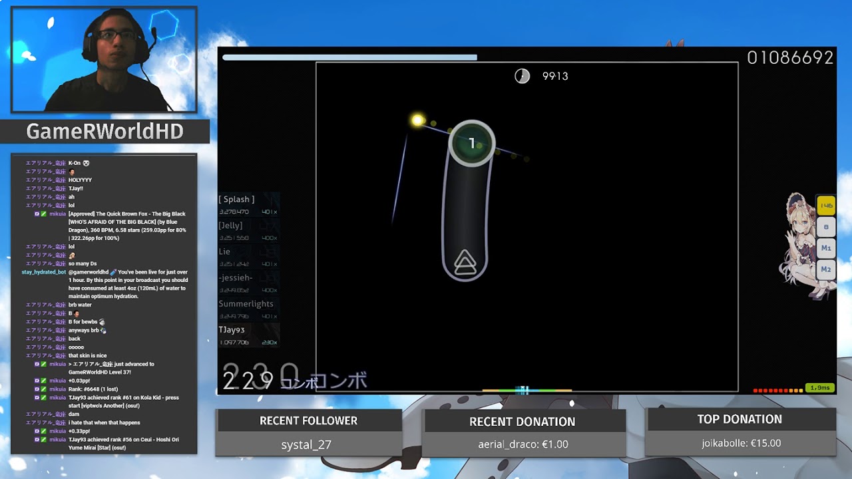This screenshot has width=852, height=479.
Task: Click the streamer webcam feed
Action: click(104, 59)
